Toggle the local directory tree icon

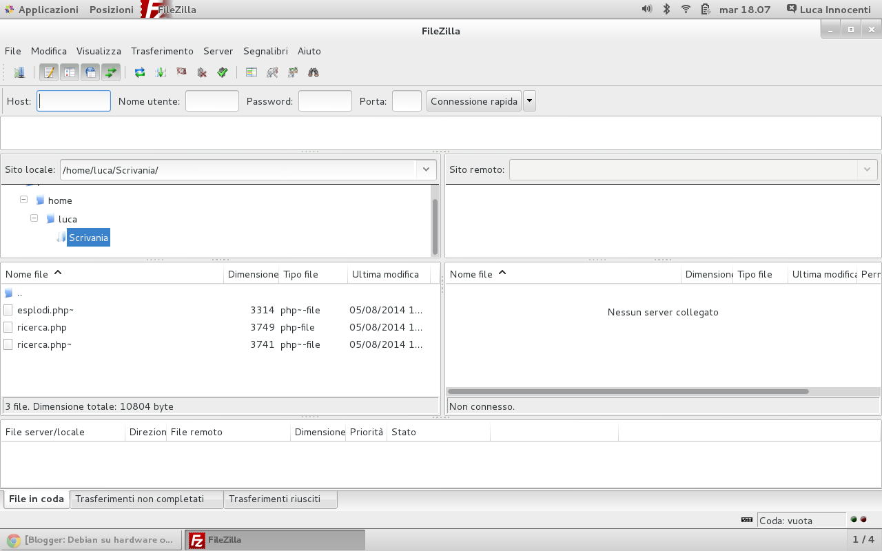(70, 72)
